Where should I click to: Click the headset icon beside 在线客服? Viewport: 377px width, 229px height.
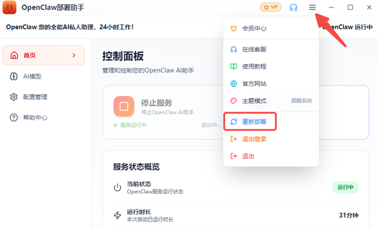click(x=234, y=50)
